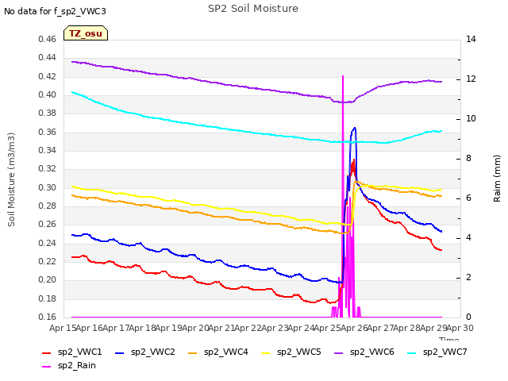This screenshot has width=508, height=381.
Task: Click the peak of the magenta rain spike
Action: click(343, 76)
